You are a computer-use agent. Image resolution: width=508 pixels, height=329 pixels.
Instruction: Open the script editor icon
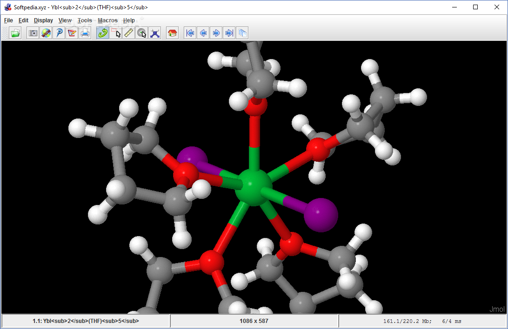[72, 33]
